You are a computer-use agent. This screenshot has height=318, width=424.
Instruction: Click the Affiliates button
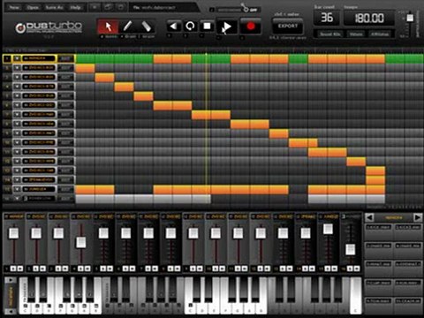pyautogui.click(x=380, y=34)
